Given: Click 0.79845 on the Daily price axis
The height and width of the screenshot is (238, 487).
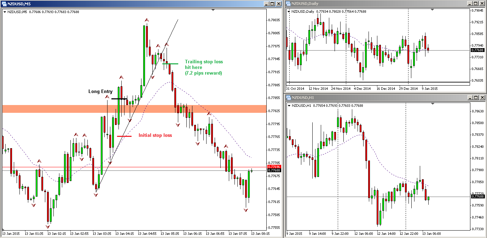Looking at the screenshot, I should coord(477,10).
